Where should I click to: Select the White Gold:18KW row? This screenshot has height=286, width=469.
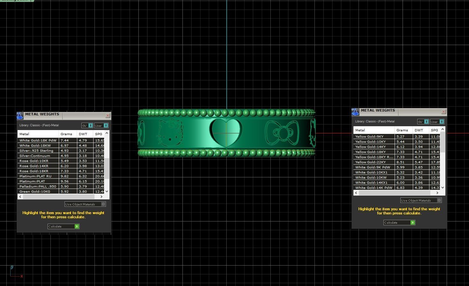coord(61,145)
